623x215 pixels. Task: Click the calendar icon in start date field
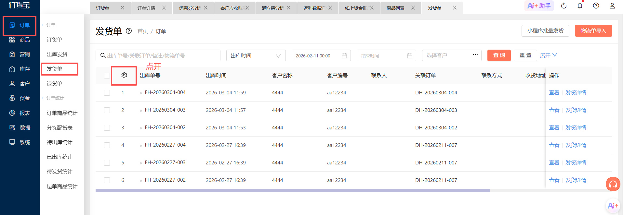(344, 56)
